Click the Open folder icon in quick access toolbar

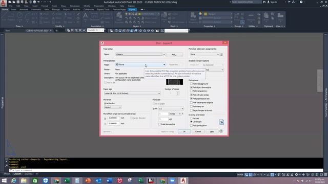(x=14, y=2)
